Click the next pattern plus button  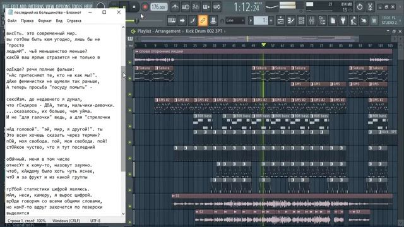[x=271, y=21]
